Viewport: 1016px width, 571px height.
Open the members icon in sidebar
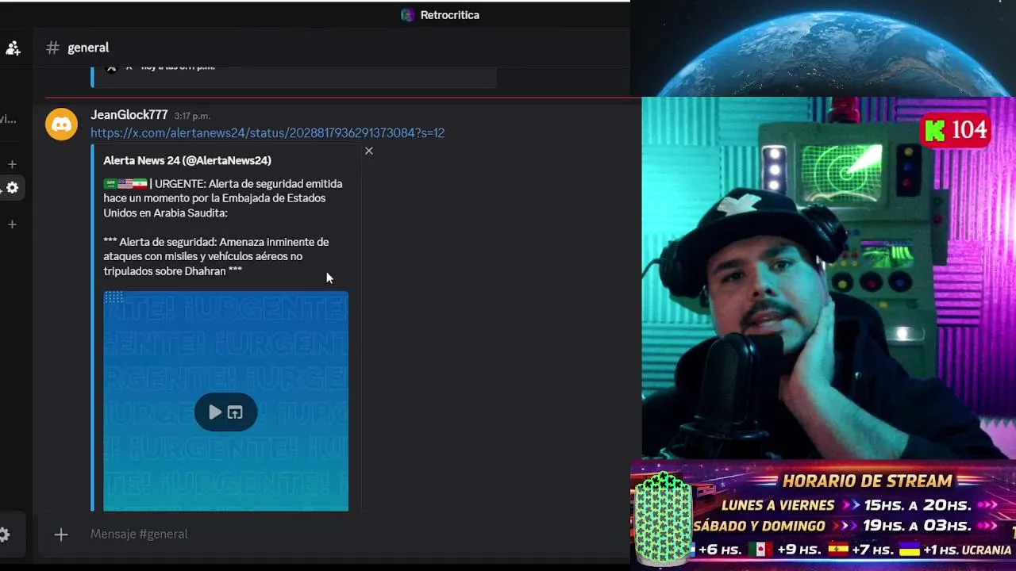point(13,48)
